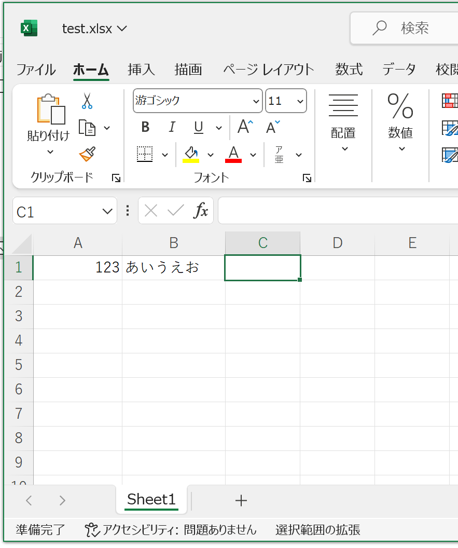Click the accessibility checker status icon

[92, 530]
